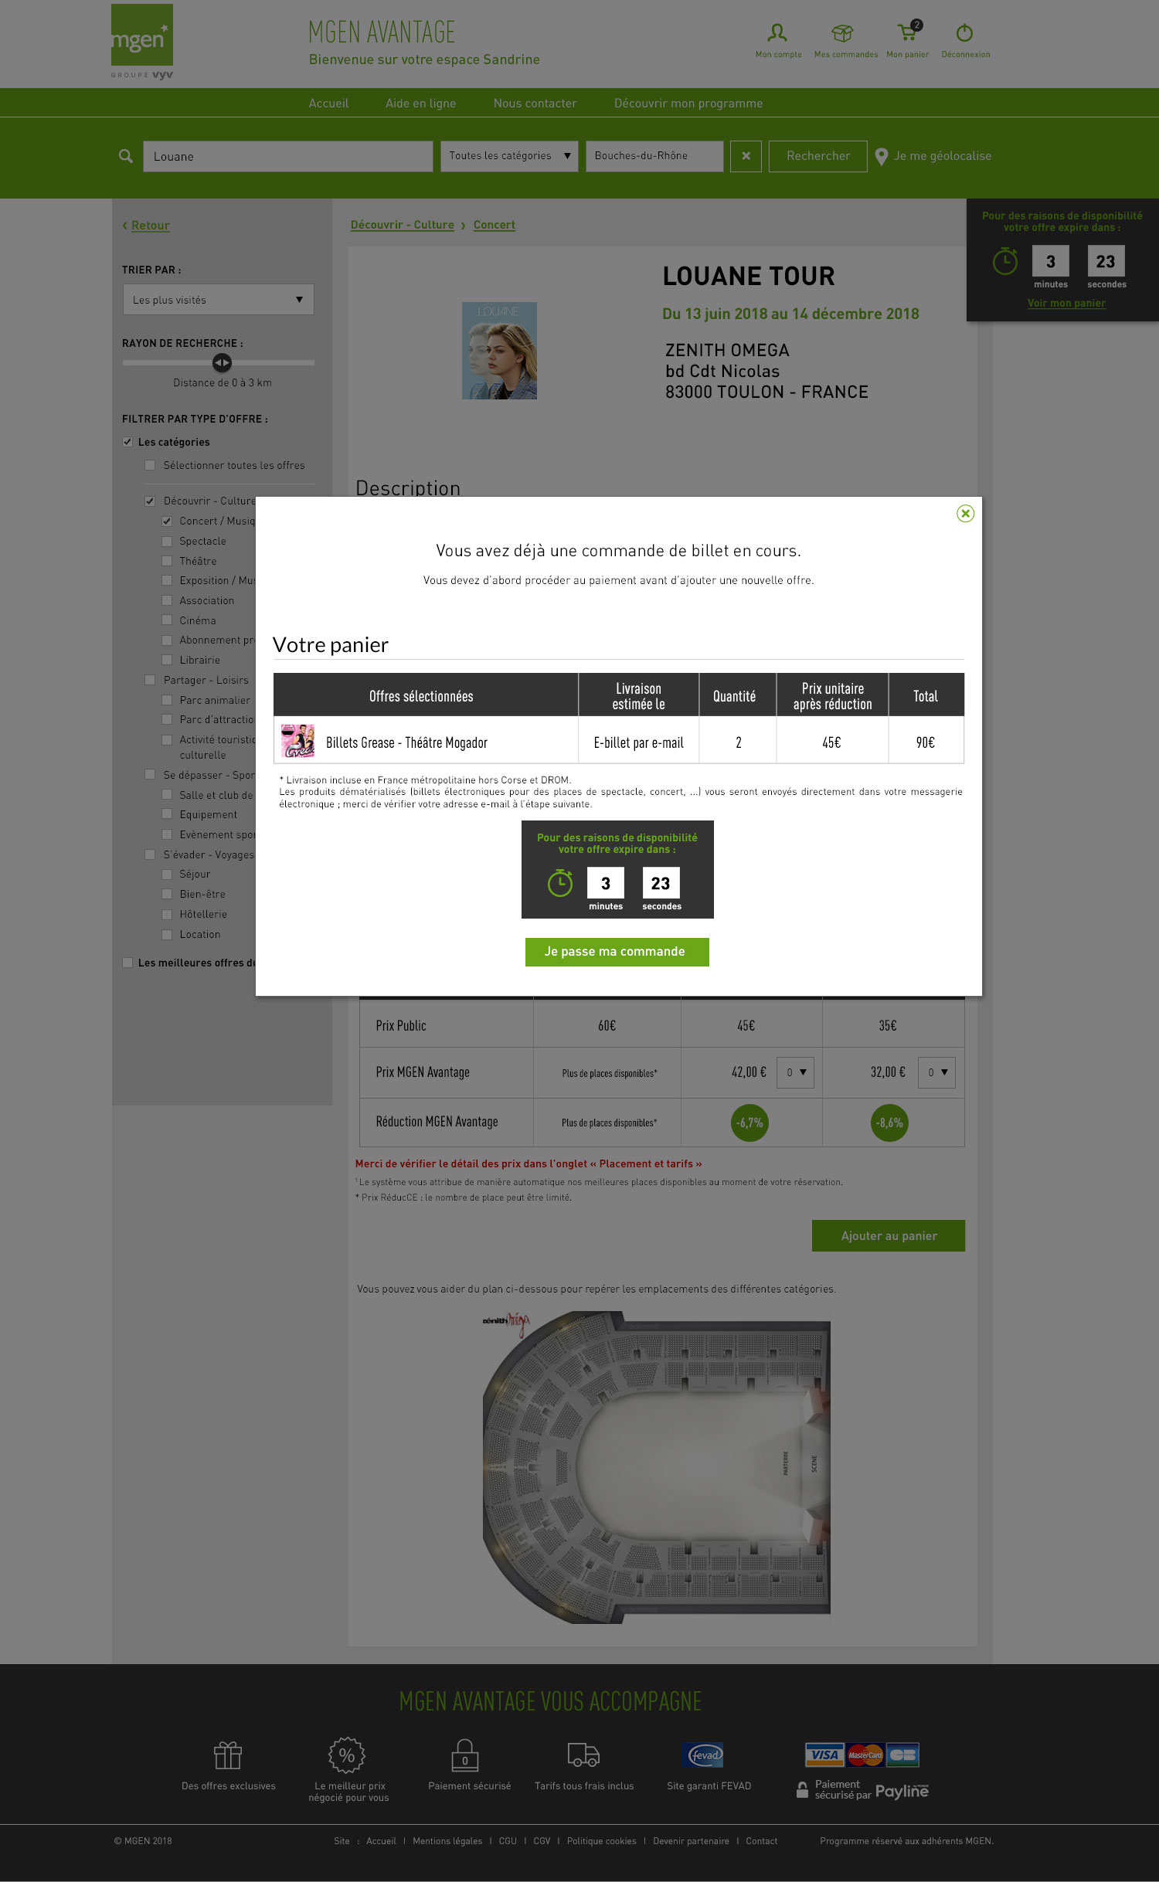The height and width of the screenshot is (1882, 1159).
Task: Expand the Les plus visités sort dropdown
Action: [x=218, y=300]
